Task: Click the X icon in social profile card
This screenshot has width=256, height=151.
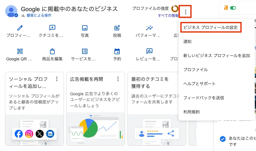Action: pyautogui.click(x=40, y=134)
